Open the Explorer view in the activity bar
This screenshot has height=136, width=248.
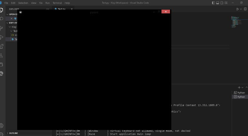1,10
